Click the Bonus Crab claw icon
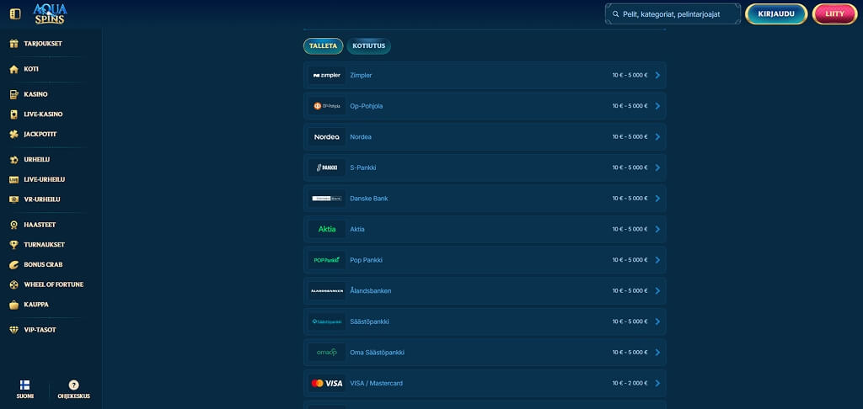Screen dimensions: 863x409 click(14, 264)
